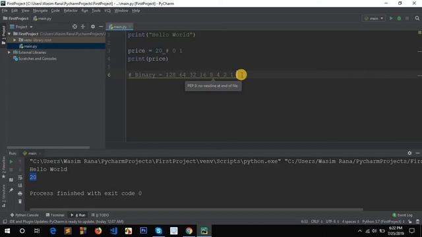Toggle tool window buttons icon in status bar corner
422x237 pixels.
point(5,222)
